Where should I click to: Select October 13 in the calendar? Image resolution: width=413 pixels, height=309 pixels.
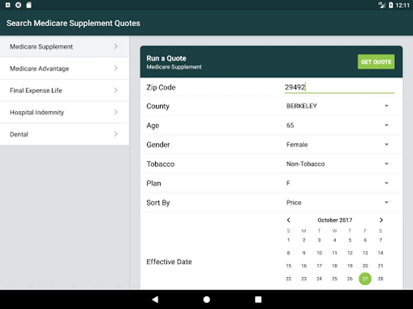pyautogui.click(x=365, y=253)
